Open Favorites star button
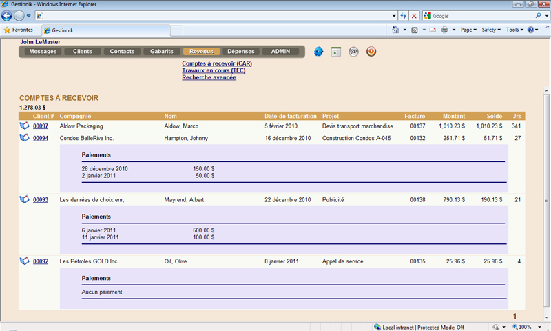551x331 pixels. point(19,30)
